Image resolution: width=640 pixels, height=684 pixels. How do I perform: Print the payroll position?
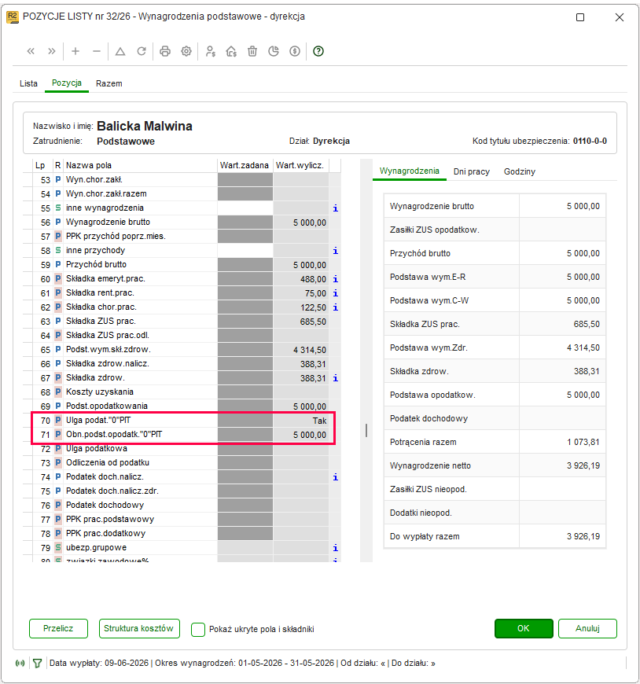click(165, 51)
